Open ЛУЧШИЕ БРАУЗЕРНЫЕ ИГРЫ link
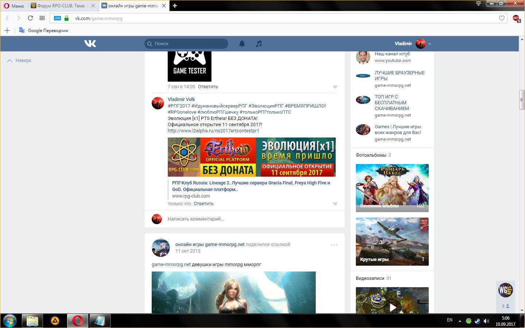This screenshot has width=525, height=328. click(x=400, y=75)
